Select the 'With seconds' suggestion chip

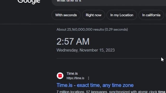[x=66, y=15]
